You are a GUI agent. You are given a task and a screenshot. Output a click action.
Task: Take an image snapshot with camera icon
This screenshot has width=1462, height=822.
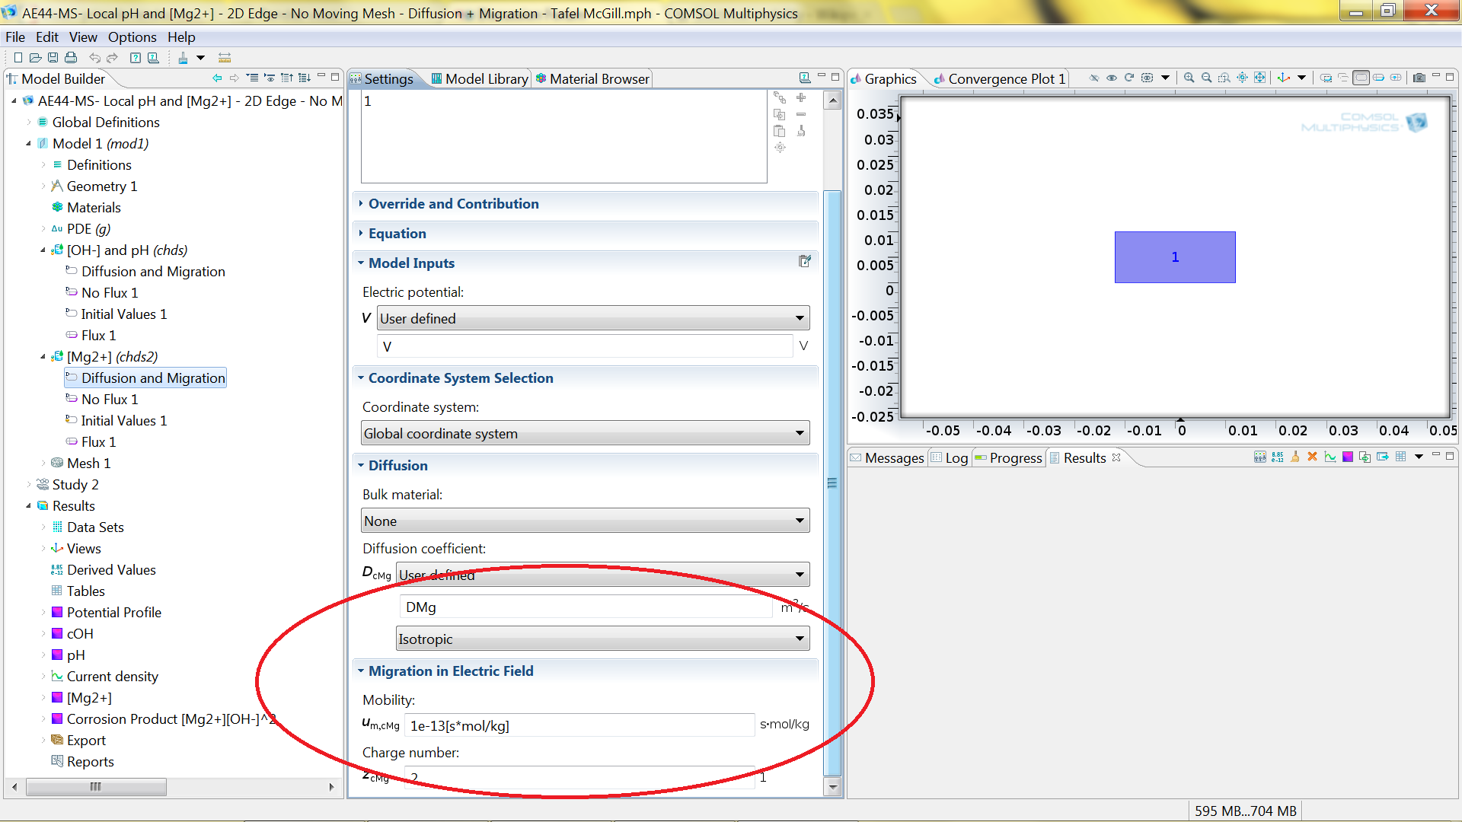pyautogui.click(x=1419, y=78)
